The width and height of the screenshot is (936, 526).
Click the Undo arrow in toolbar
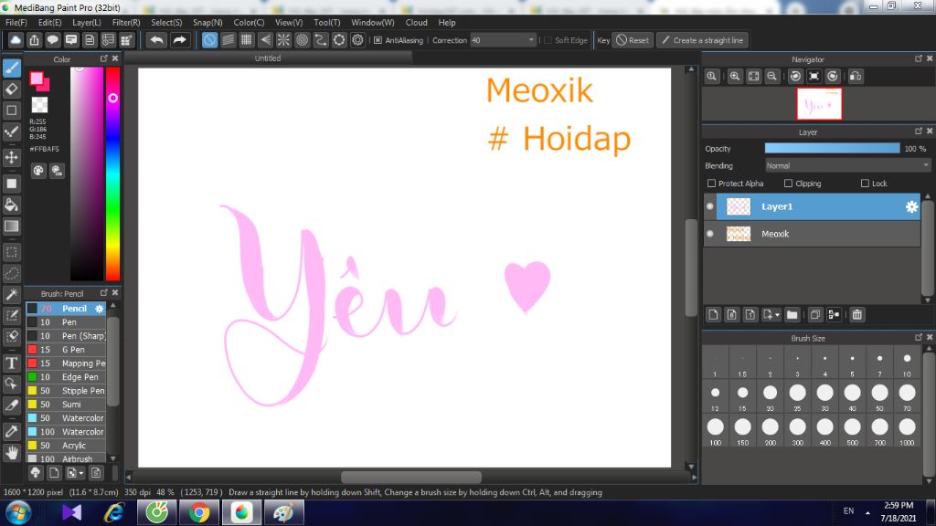[x=156, y=40]
